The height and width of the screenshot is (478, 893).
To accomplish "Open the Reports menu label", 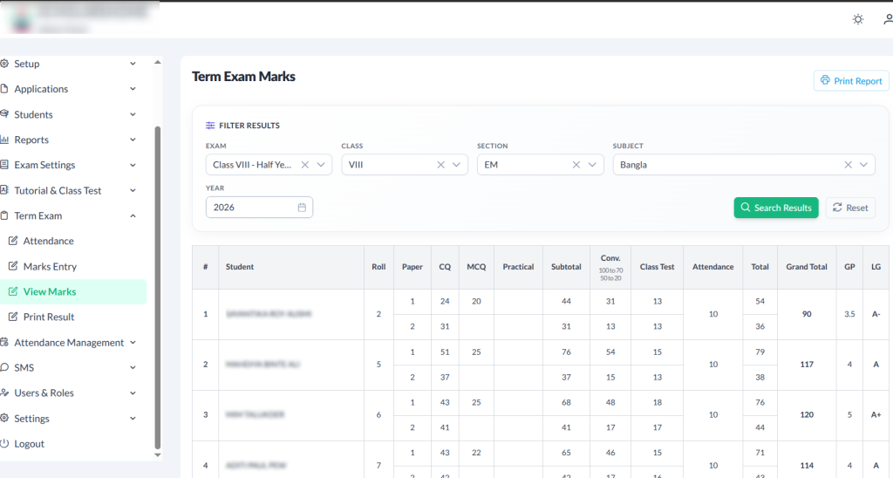I will (31, 140).
